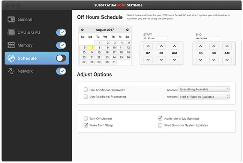Click the General sidebar icon

click(11, 19)
